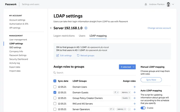Switch to Logon restrictions tab
Screen dimensions: 180x112
click(x=64, y=36)
